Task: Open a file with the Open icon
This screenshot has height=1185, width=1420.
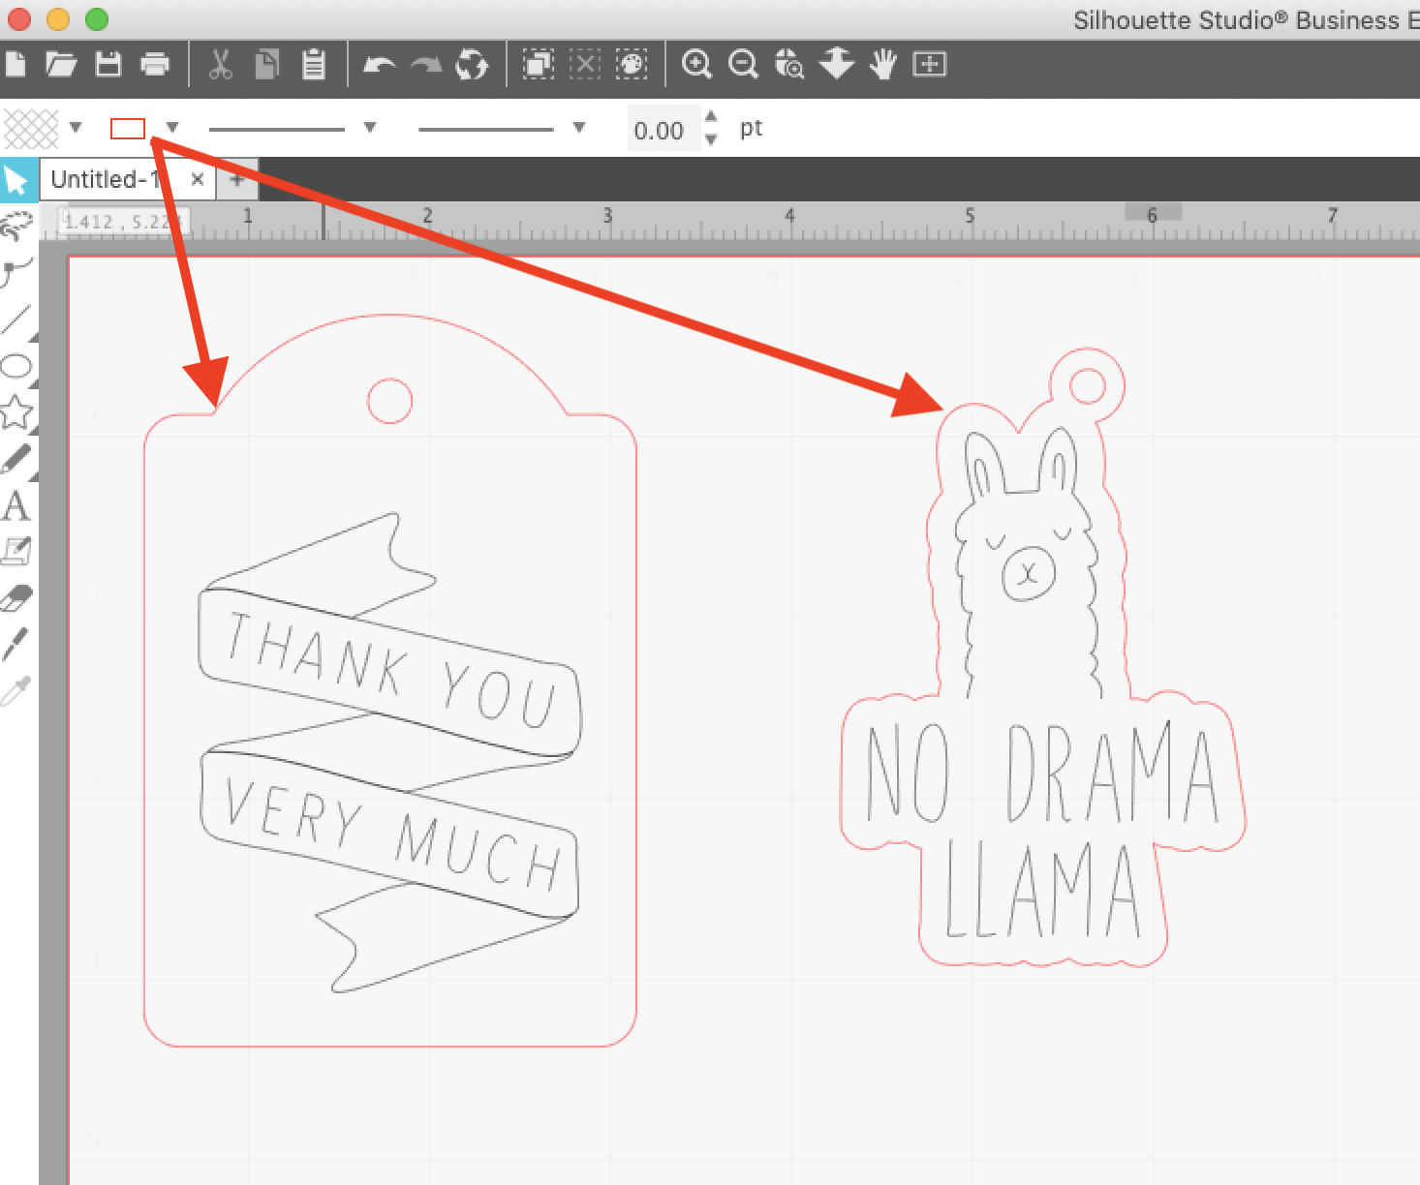Action: [62, 64]
